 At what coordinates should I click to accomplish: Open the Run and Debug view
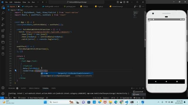click(3, 24)
